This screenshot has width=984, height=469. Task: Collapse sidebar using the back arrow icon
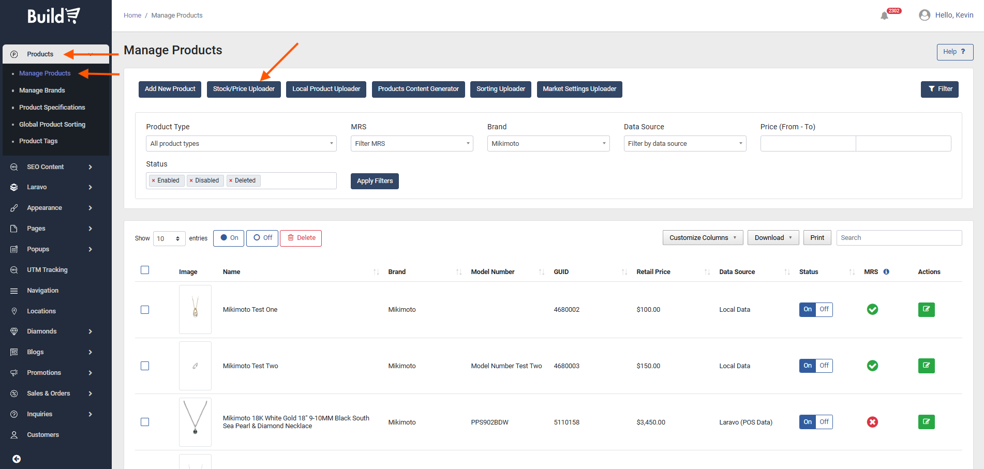(x=17, y=459)
